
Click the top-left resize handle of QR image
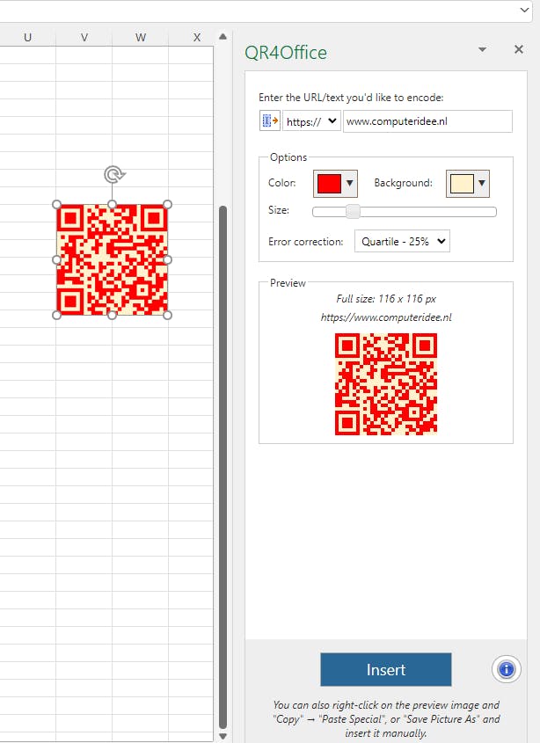click(x=56, y=204)
